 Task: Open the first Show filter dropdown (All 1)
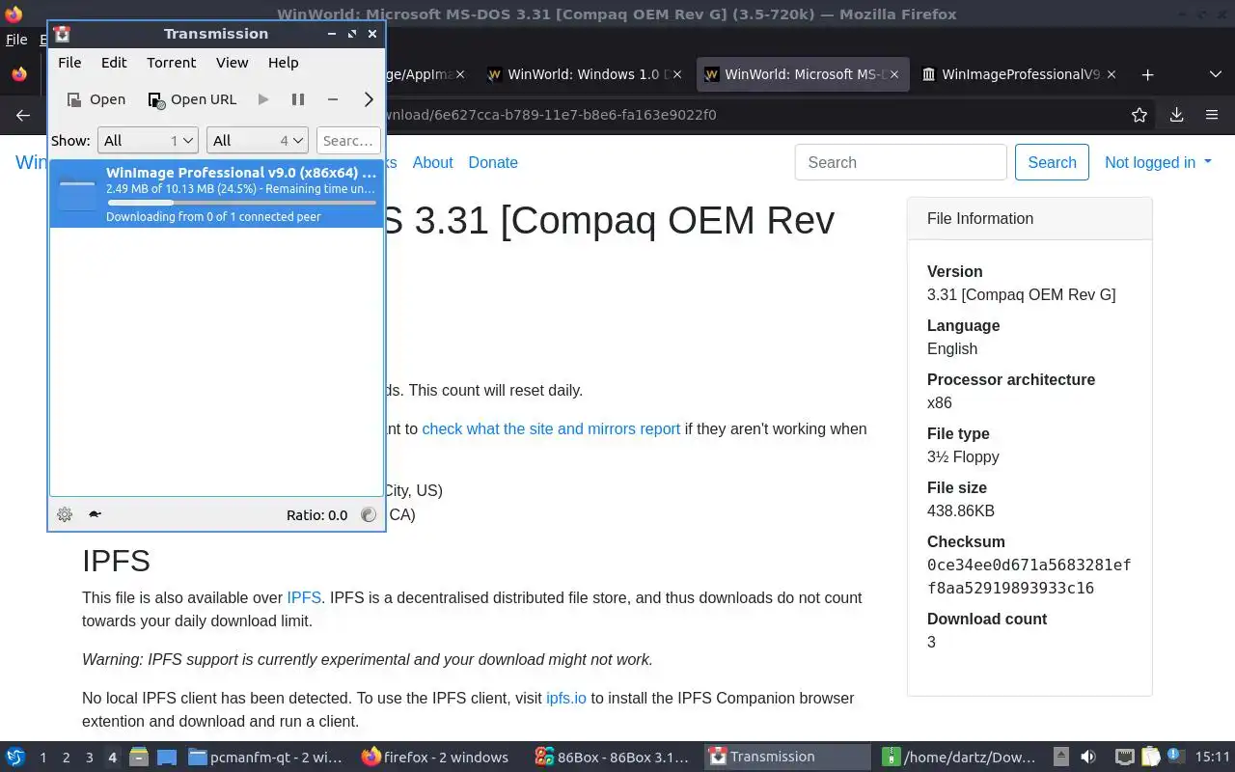tap(148, 141)
